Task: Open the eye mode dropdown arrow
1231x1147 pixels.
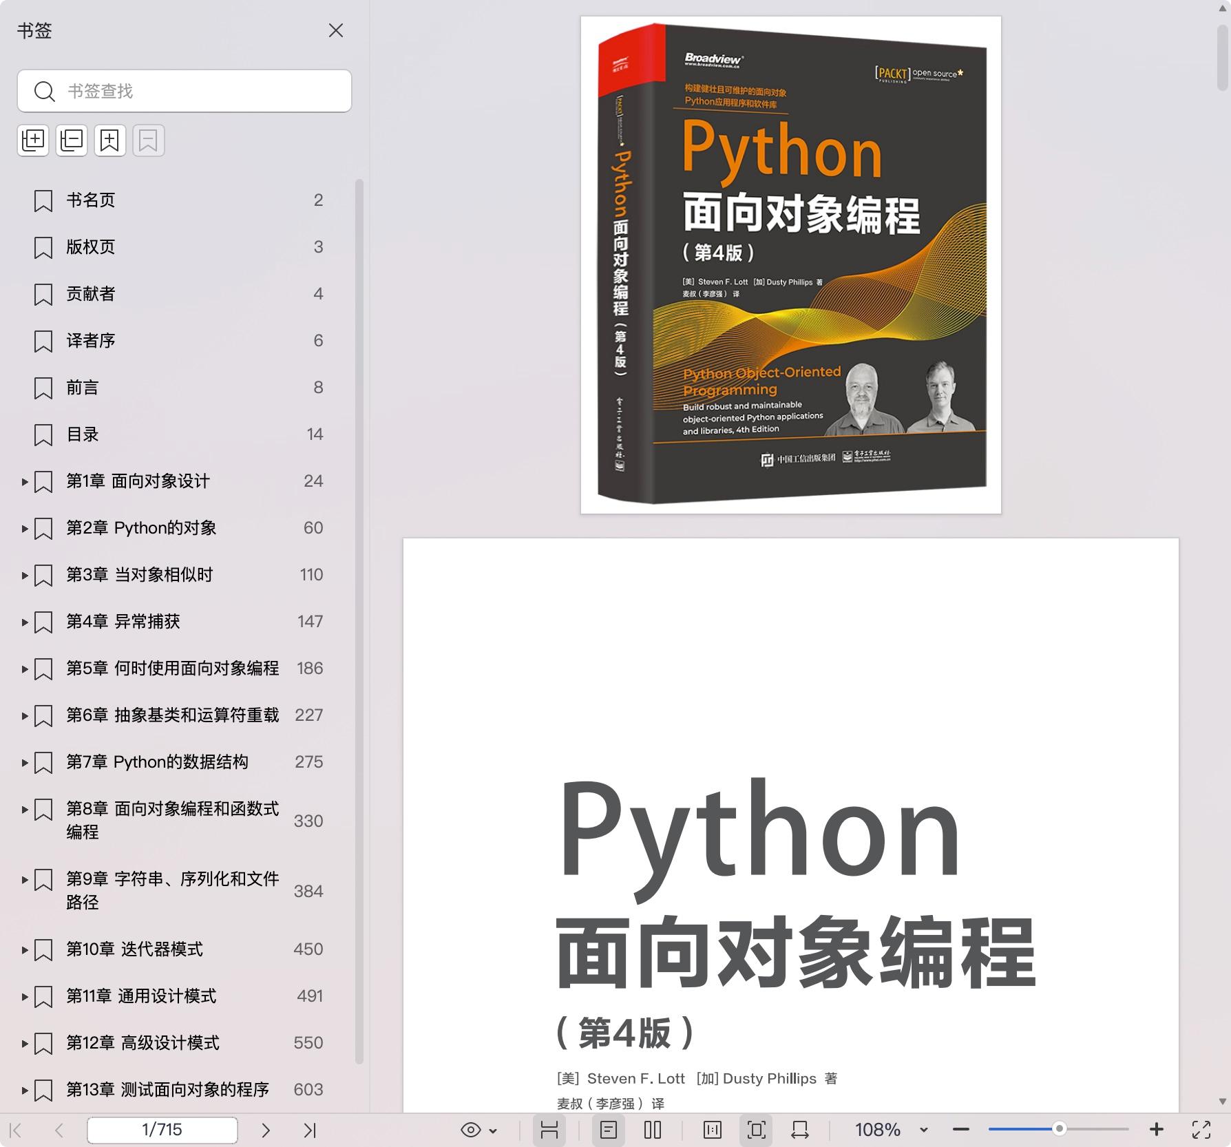Action: [x=493, y=1130]
